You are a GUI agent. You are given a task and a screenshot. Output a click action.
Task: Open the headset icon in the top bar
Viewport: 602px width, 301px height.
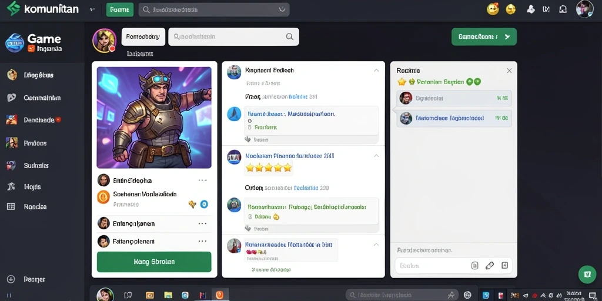click(x=563, y=9)
